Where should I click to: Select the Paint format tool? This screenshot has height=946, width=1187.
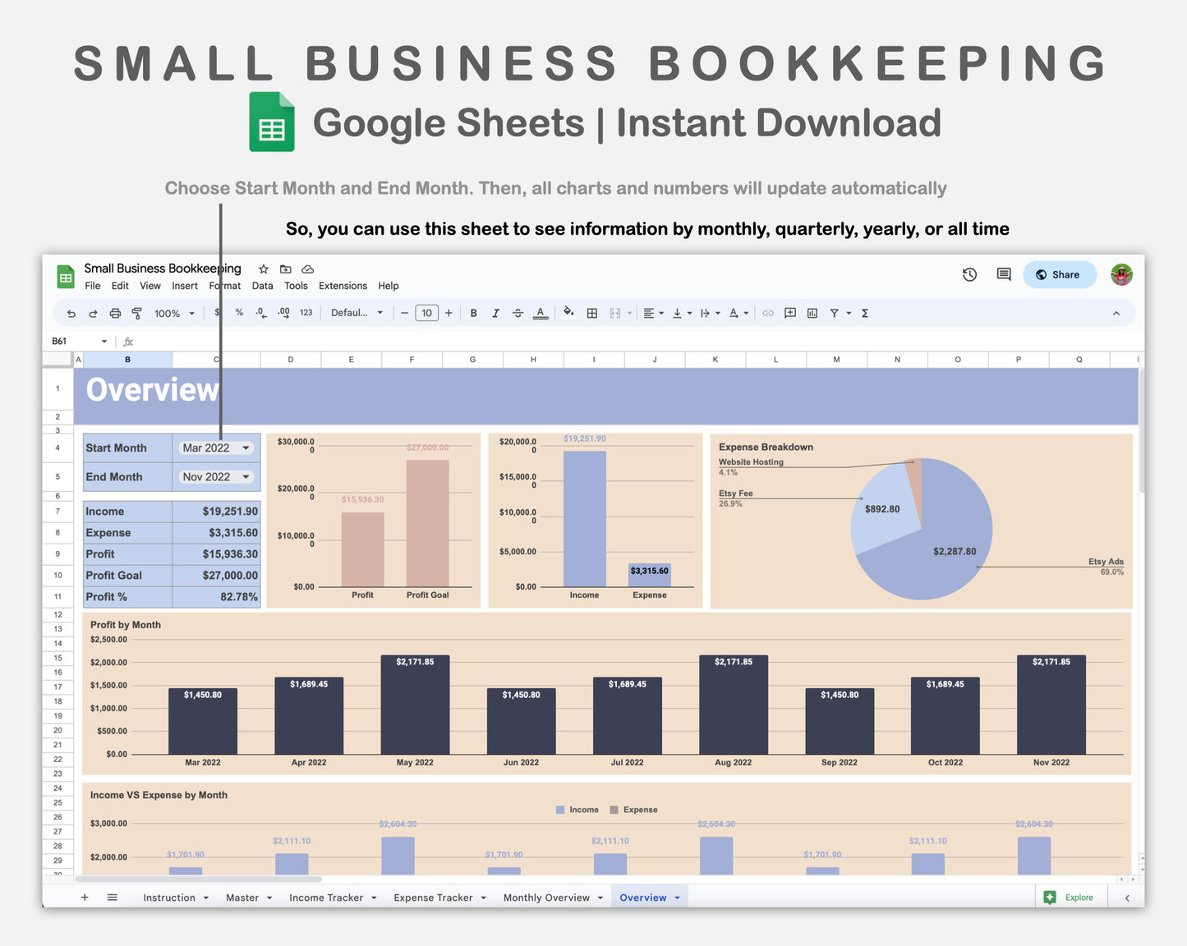click(137, 313)
